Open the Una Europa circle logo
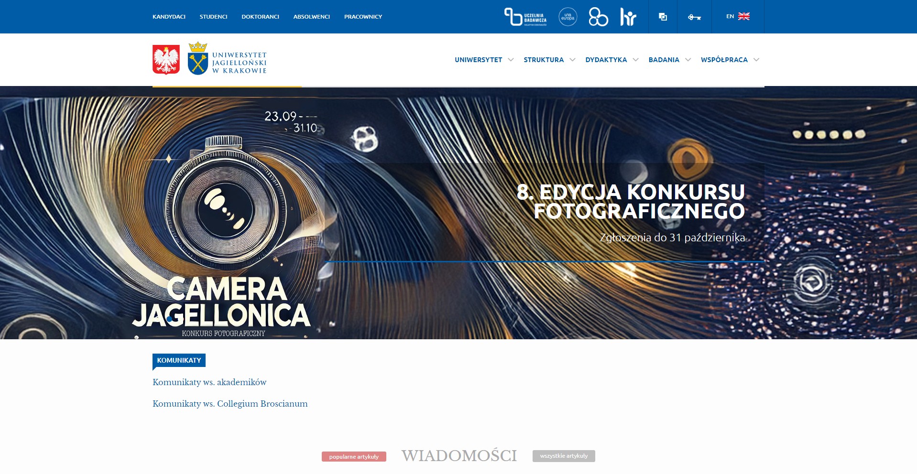This screenshot has width=917, height=474. click(x=568, y=17)
